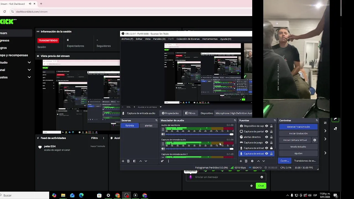Move scene up in Escenas toolbar

(140, 161)
